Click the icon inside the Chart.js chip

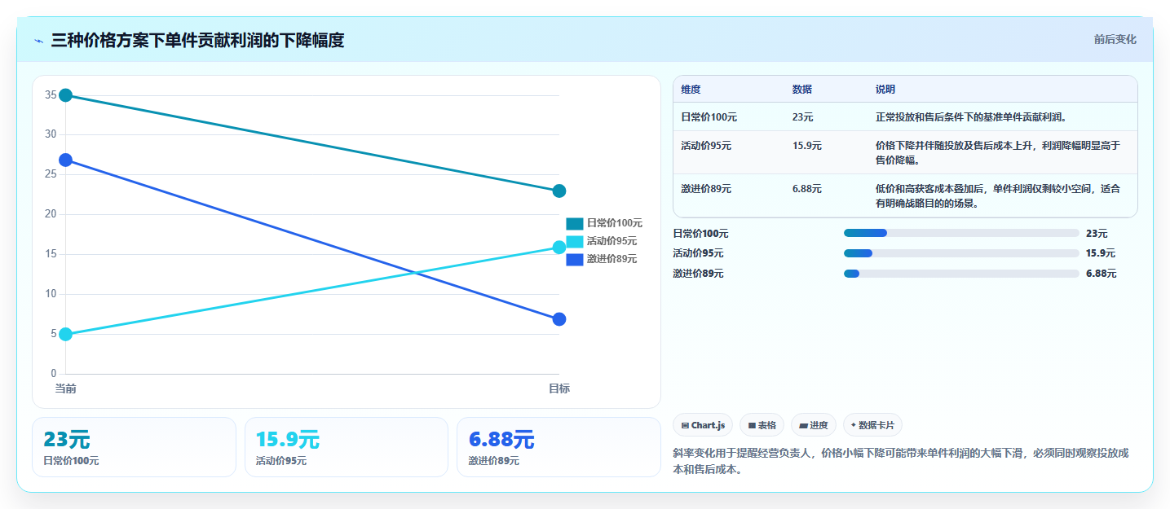point(685,425)
